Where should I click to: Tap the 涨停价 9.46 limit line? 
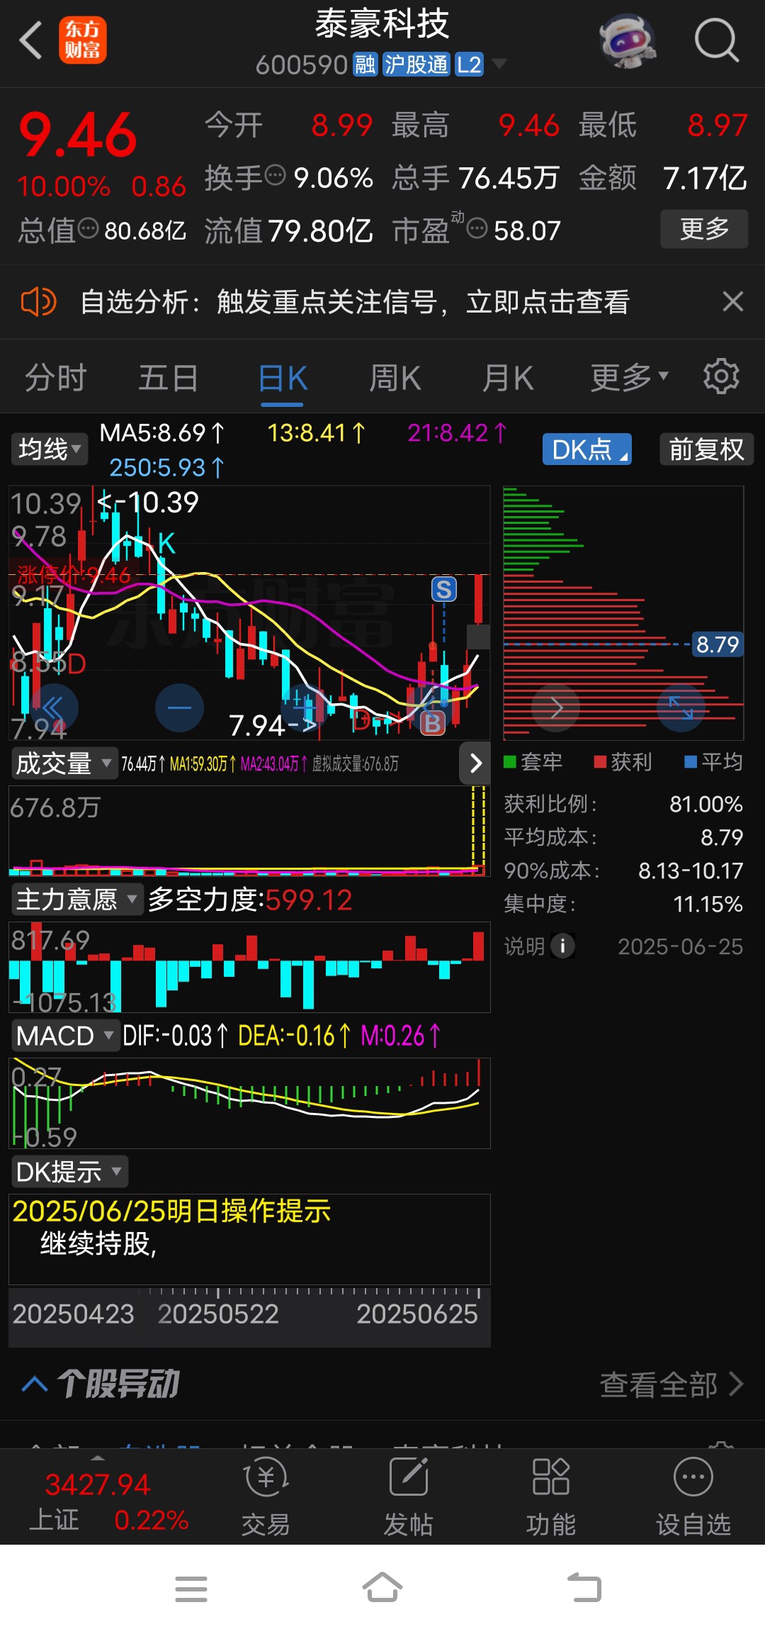point(74,574)
